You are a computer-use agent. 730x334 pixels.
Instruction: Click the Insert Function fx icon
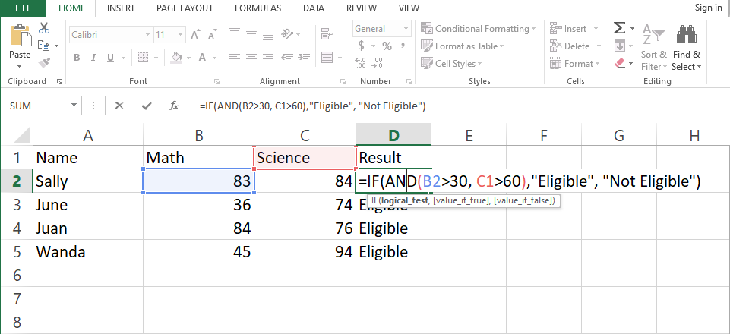(174, 106)
